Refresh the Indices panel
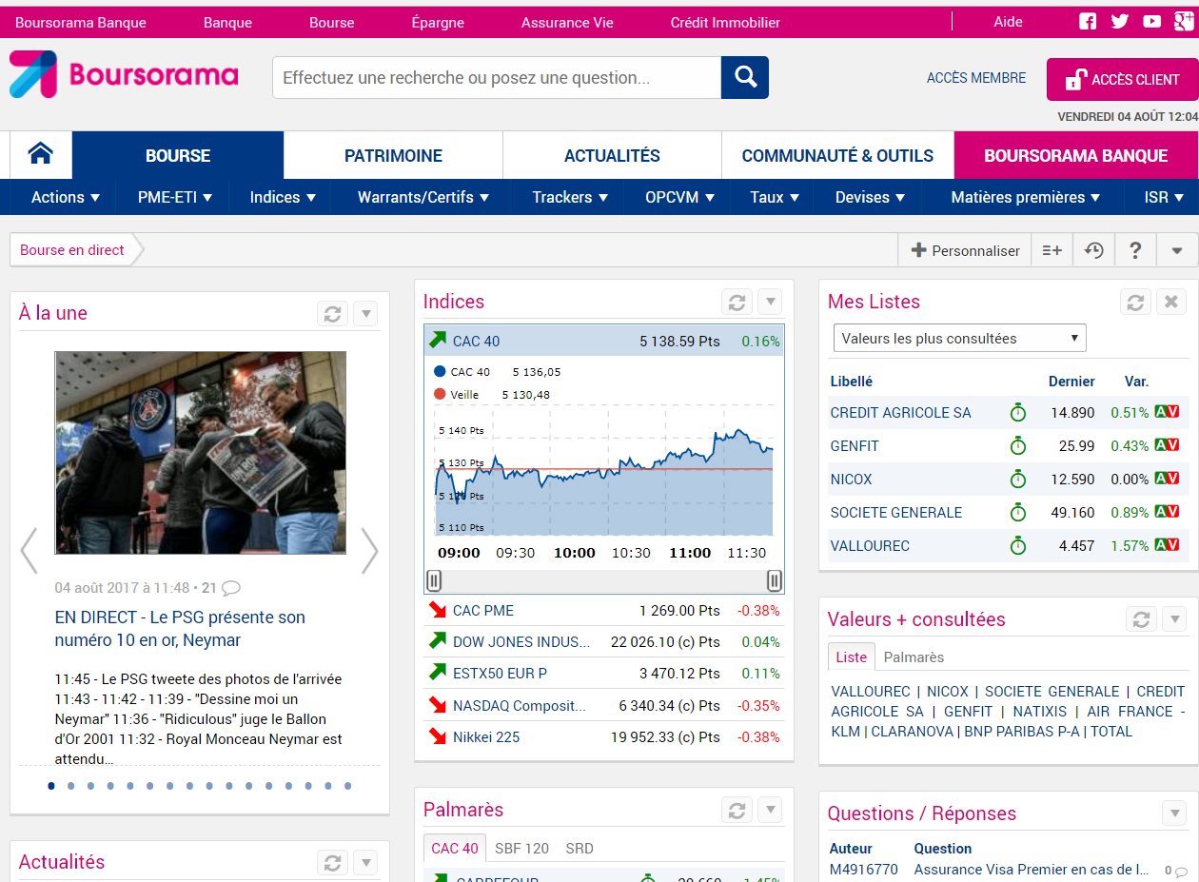Image resolution: width=1199 pixels, height=882 pixels. point(737,303)
